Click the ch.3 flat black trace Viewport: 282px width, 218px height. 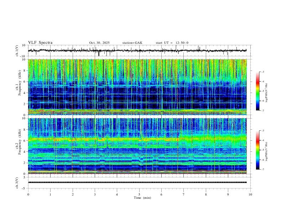(x=137, y=182)
